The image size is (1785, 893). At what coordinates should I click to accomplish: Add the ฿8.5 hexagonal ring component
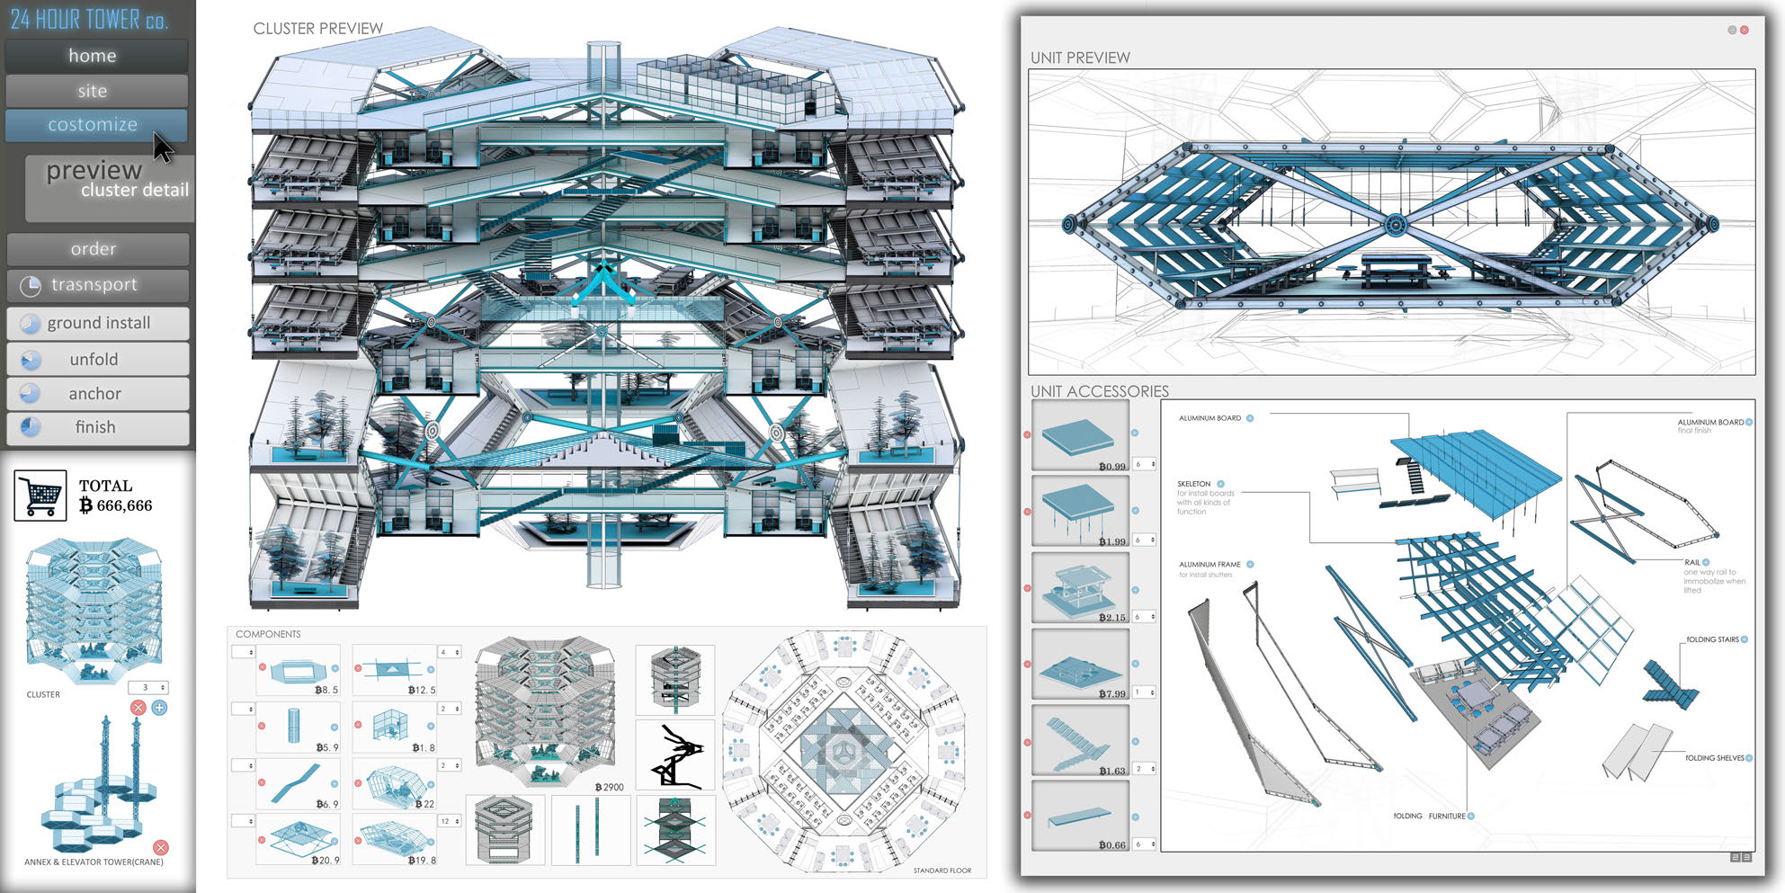click(x=335, y=668)
